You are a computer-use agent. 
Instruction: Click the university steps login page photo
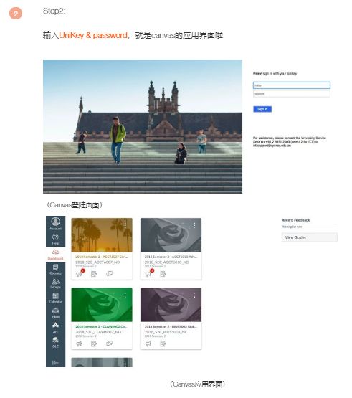(143, 126)
